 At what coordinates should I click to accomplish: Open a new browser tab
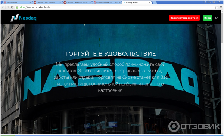(x=155, y=3)
